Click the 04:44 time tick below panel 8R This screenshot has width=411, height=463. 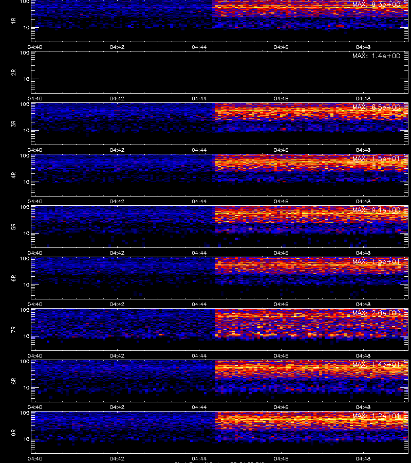click(199, 407)
